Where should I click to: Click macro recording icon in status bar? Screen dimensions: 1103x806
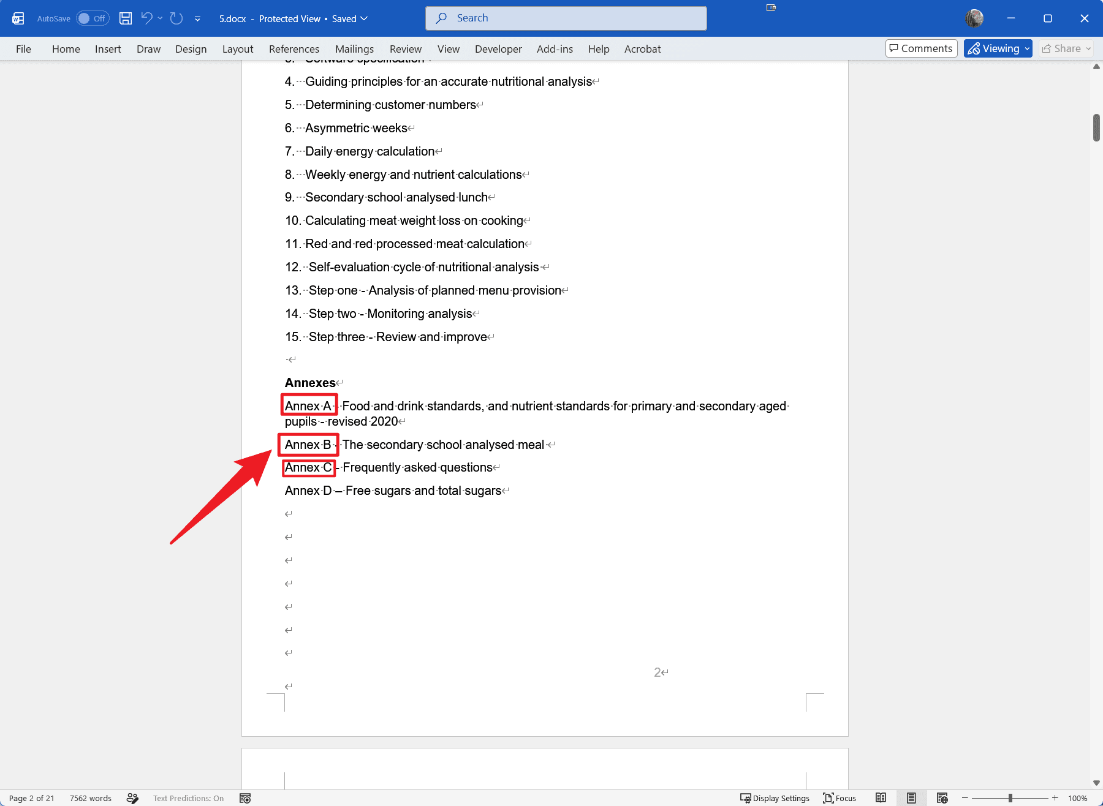[245, 798]
